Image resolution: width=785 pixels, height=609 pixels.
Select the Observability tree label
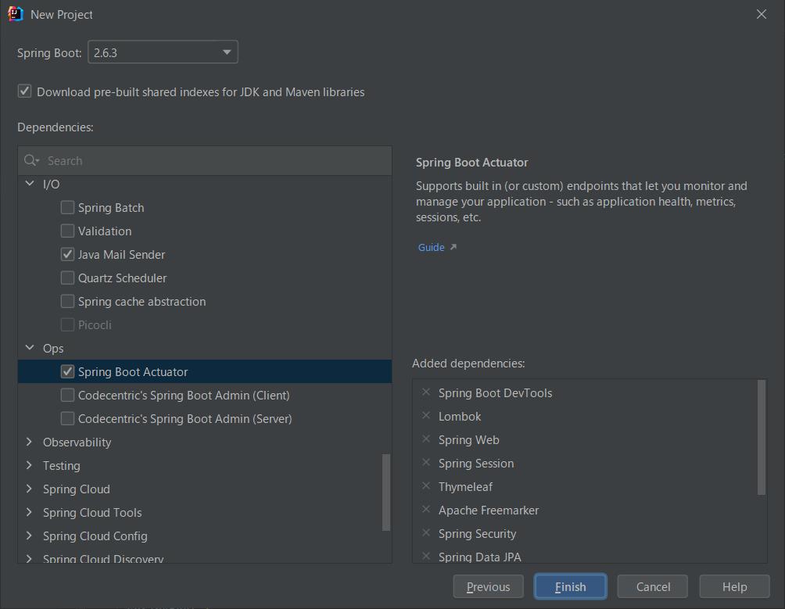[x=77, y=442]
